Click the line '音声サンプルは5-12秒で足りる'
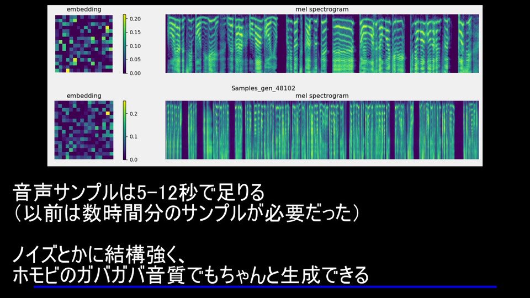The image size is (530, 298). coord(139,193)
